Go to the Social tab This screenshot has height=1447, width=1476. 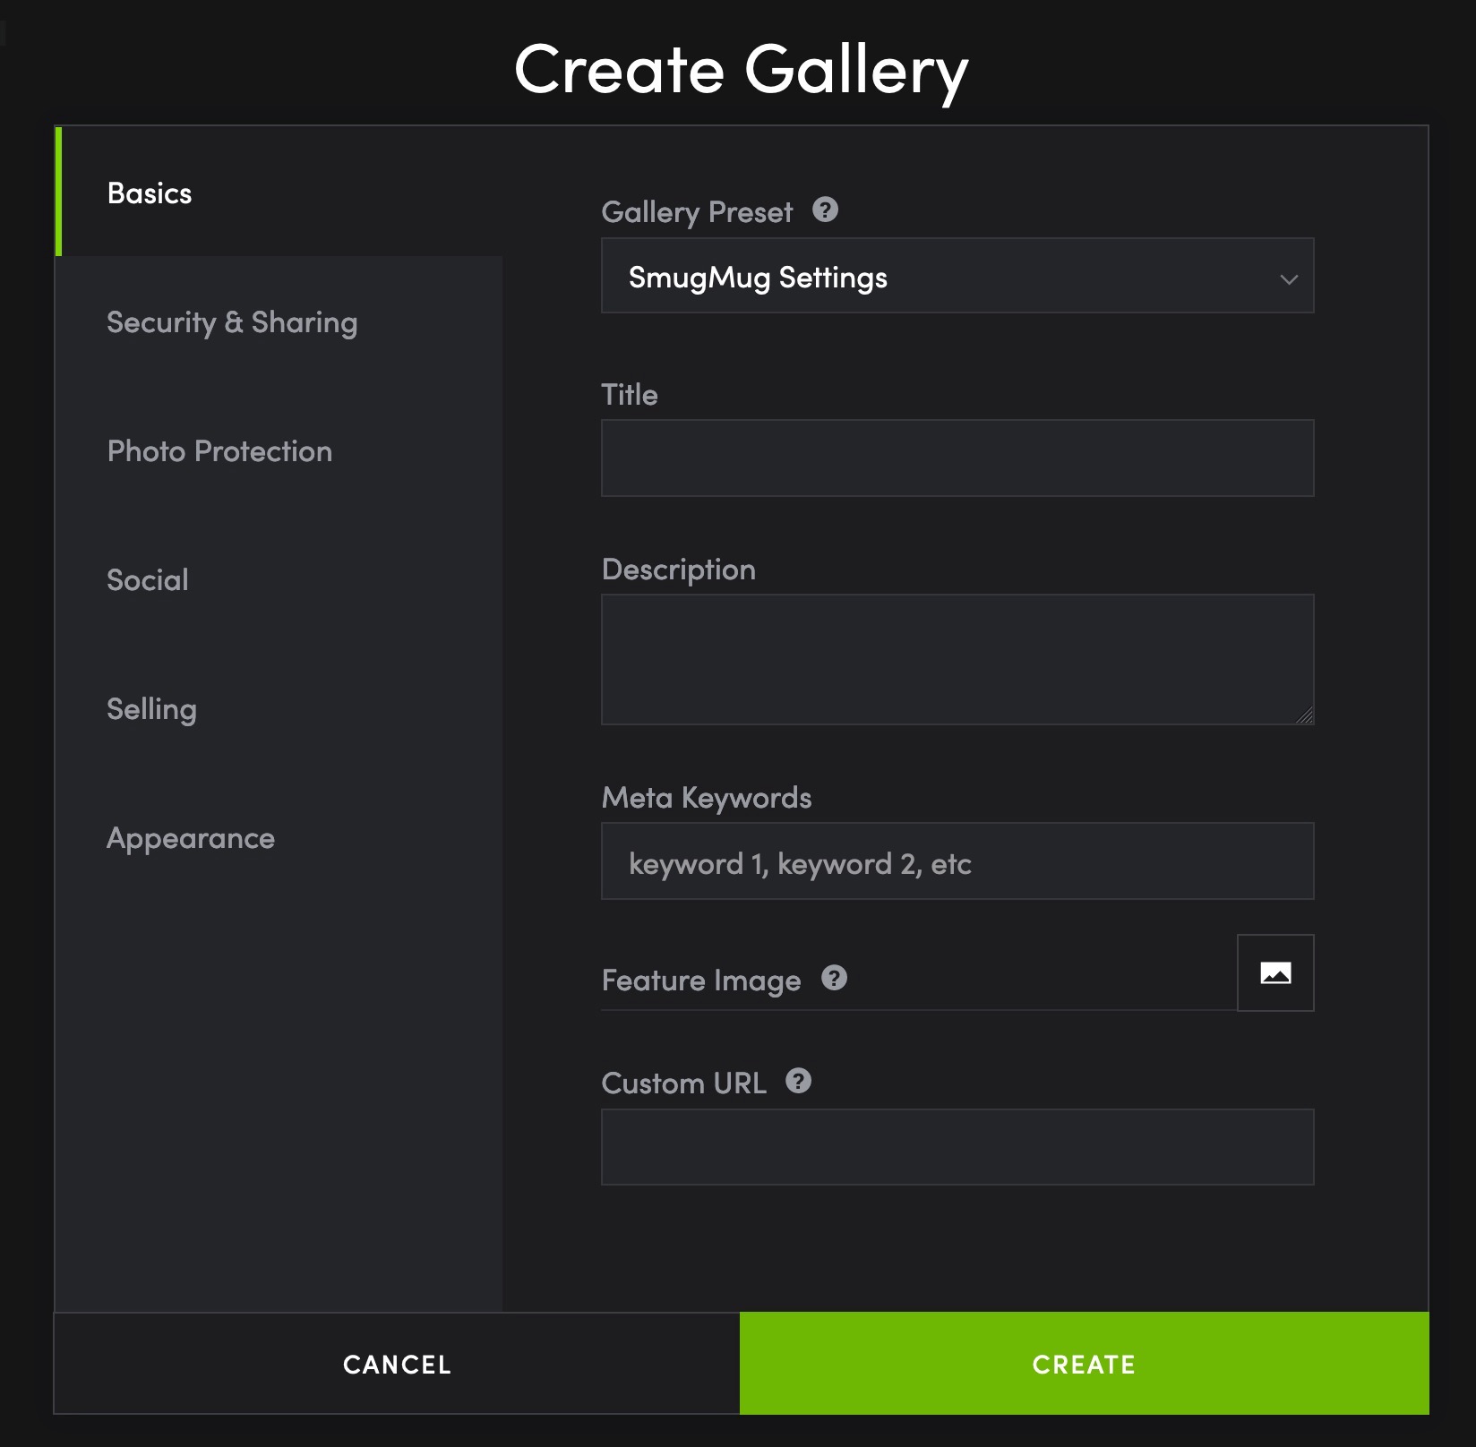pyautogui.click(x=279, y=579)
